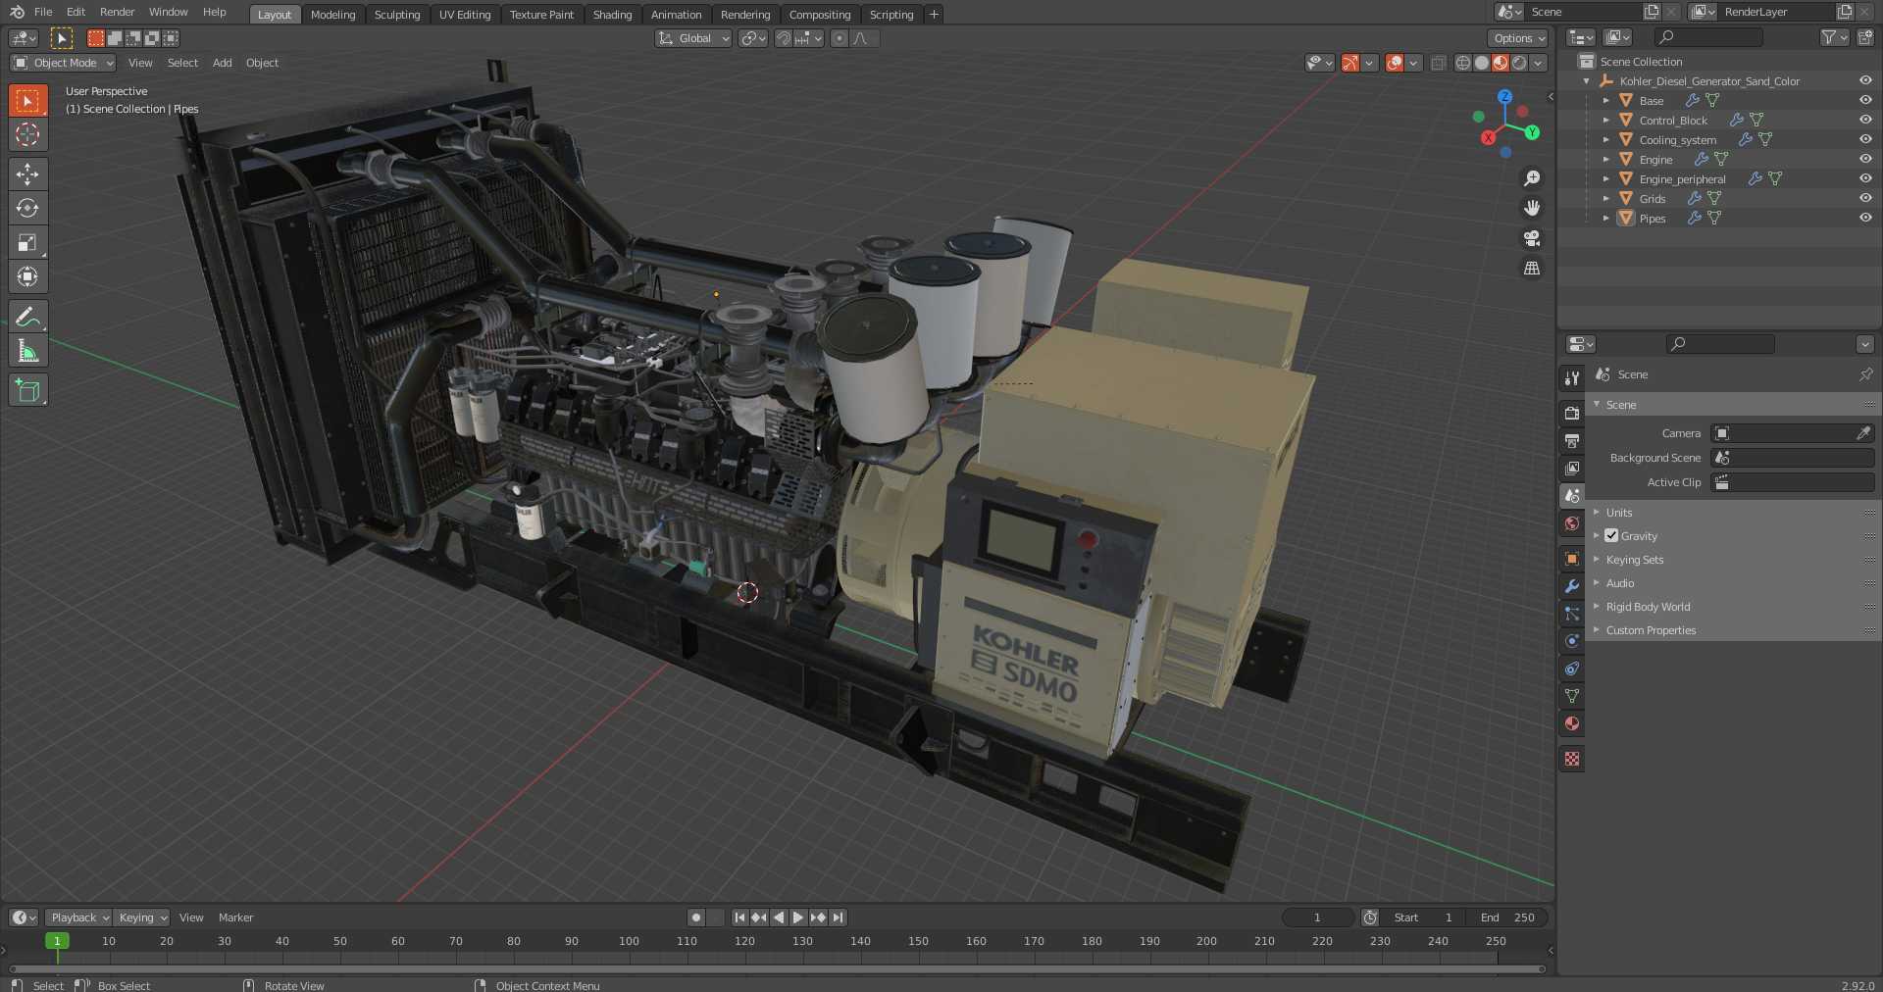1883x992 pixels.
Task: Switch perspective/orthographic grid icon
Action: click(x=1531, y=268)
